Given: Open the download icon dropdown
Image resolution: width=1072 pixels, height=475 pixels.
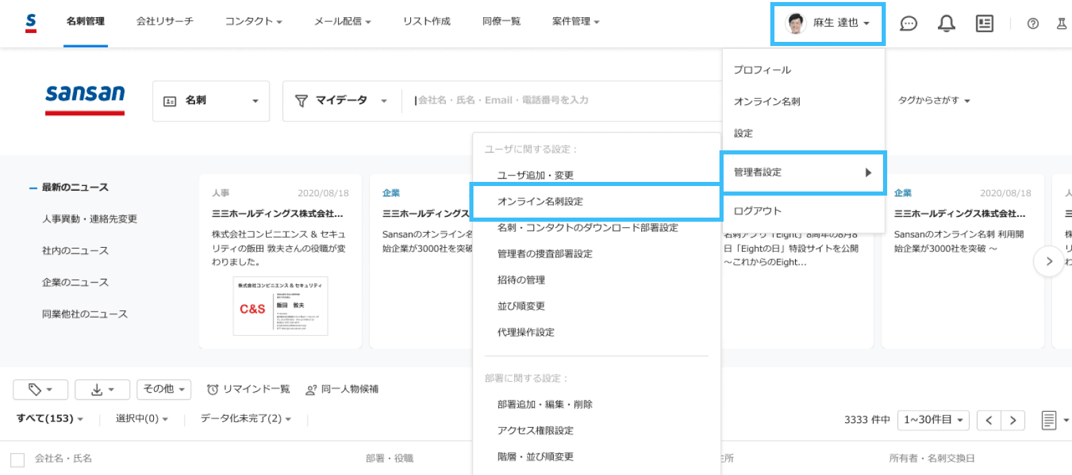Looking at the screenshot, I should pos(102,390).
